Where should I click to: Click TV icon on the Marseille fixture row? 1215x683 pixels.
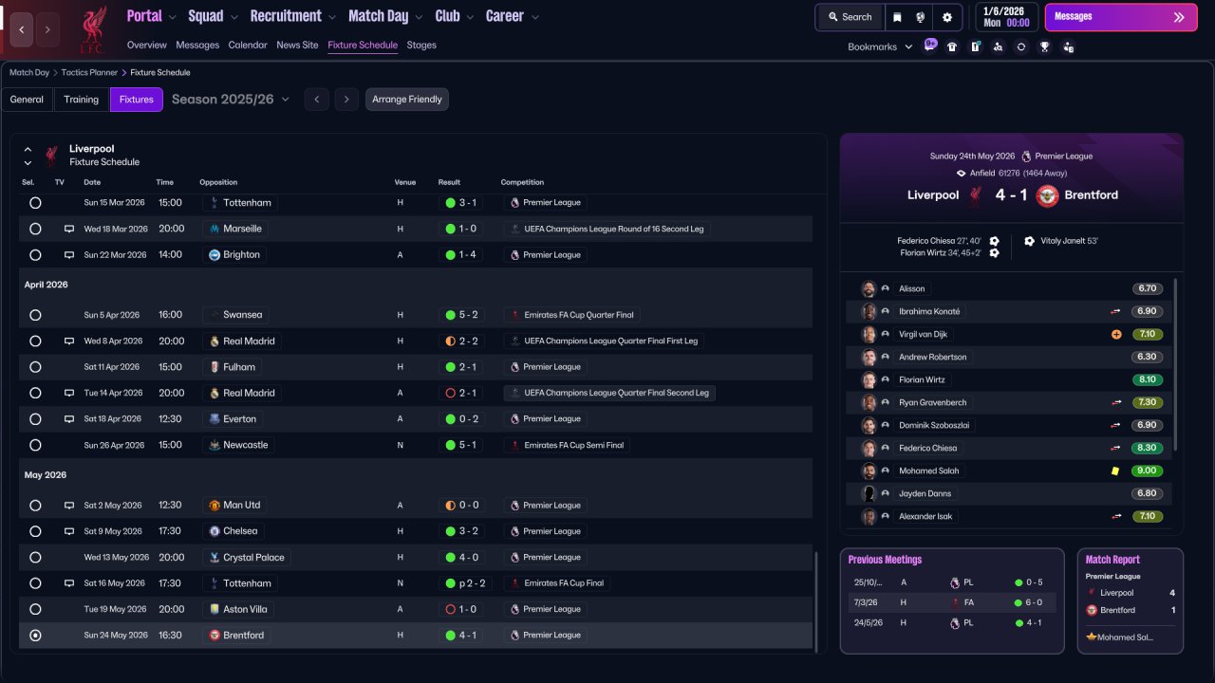pyautogui.click(x=68, y=229)
